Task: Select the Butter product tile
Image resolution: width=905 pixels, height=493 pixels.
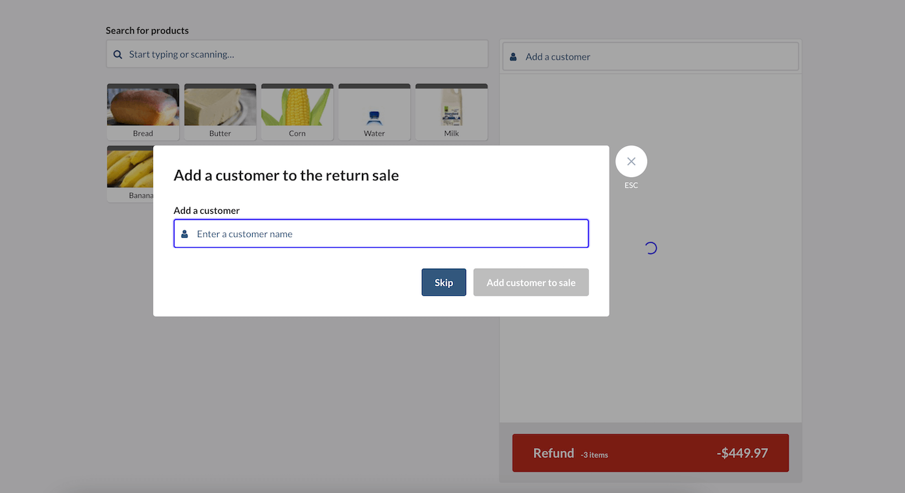Action: click(x=220, y=111)
